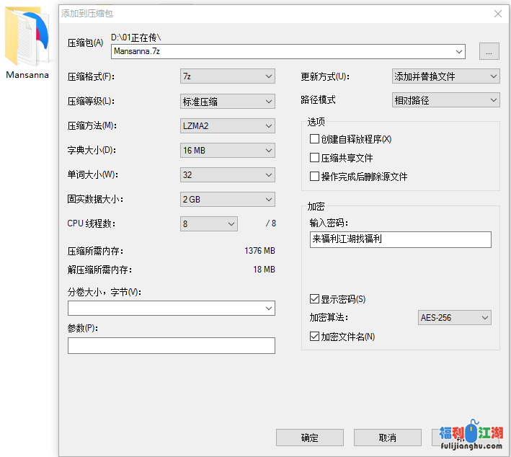Open the LZMA2 compression method dropdown
Viewport: 511px width, 457px height.
click(227, 126)
